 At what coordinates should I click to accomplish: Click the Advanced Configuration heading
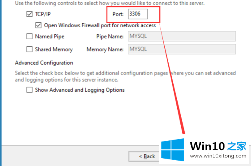(x=44, y=63)
